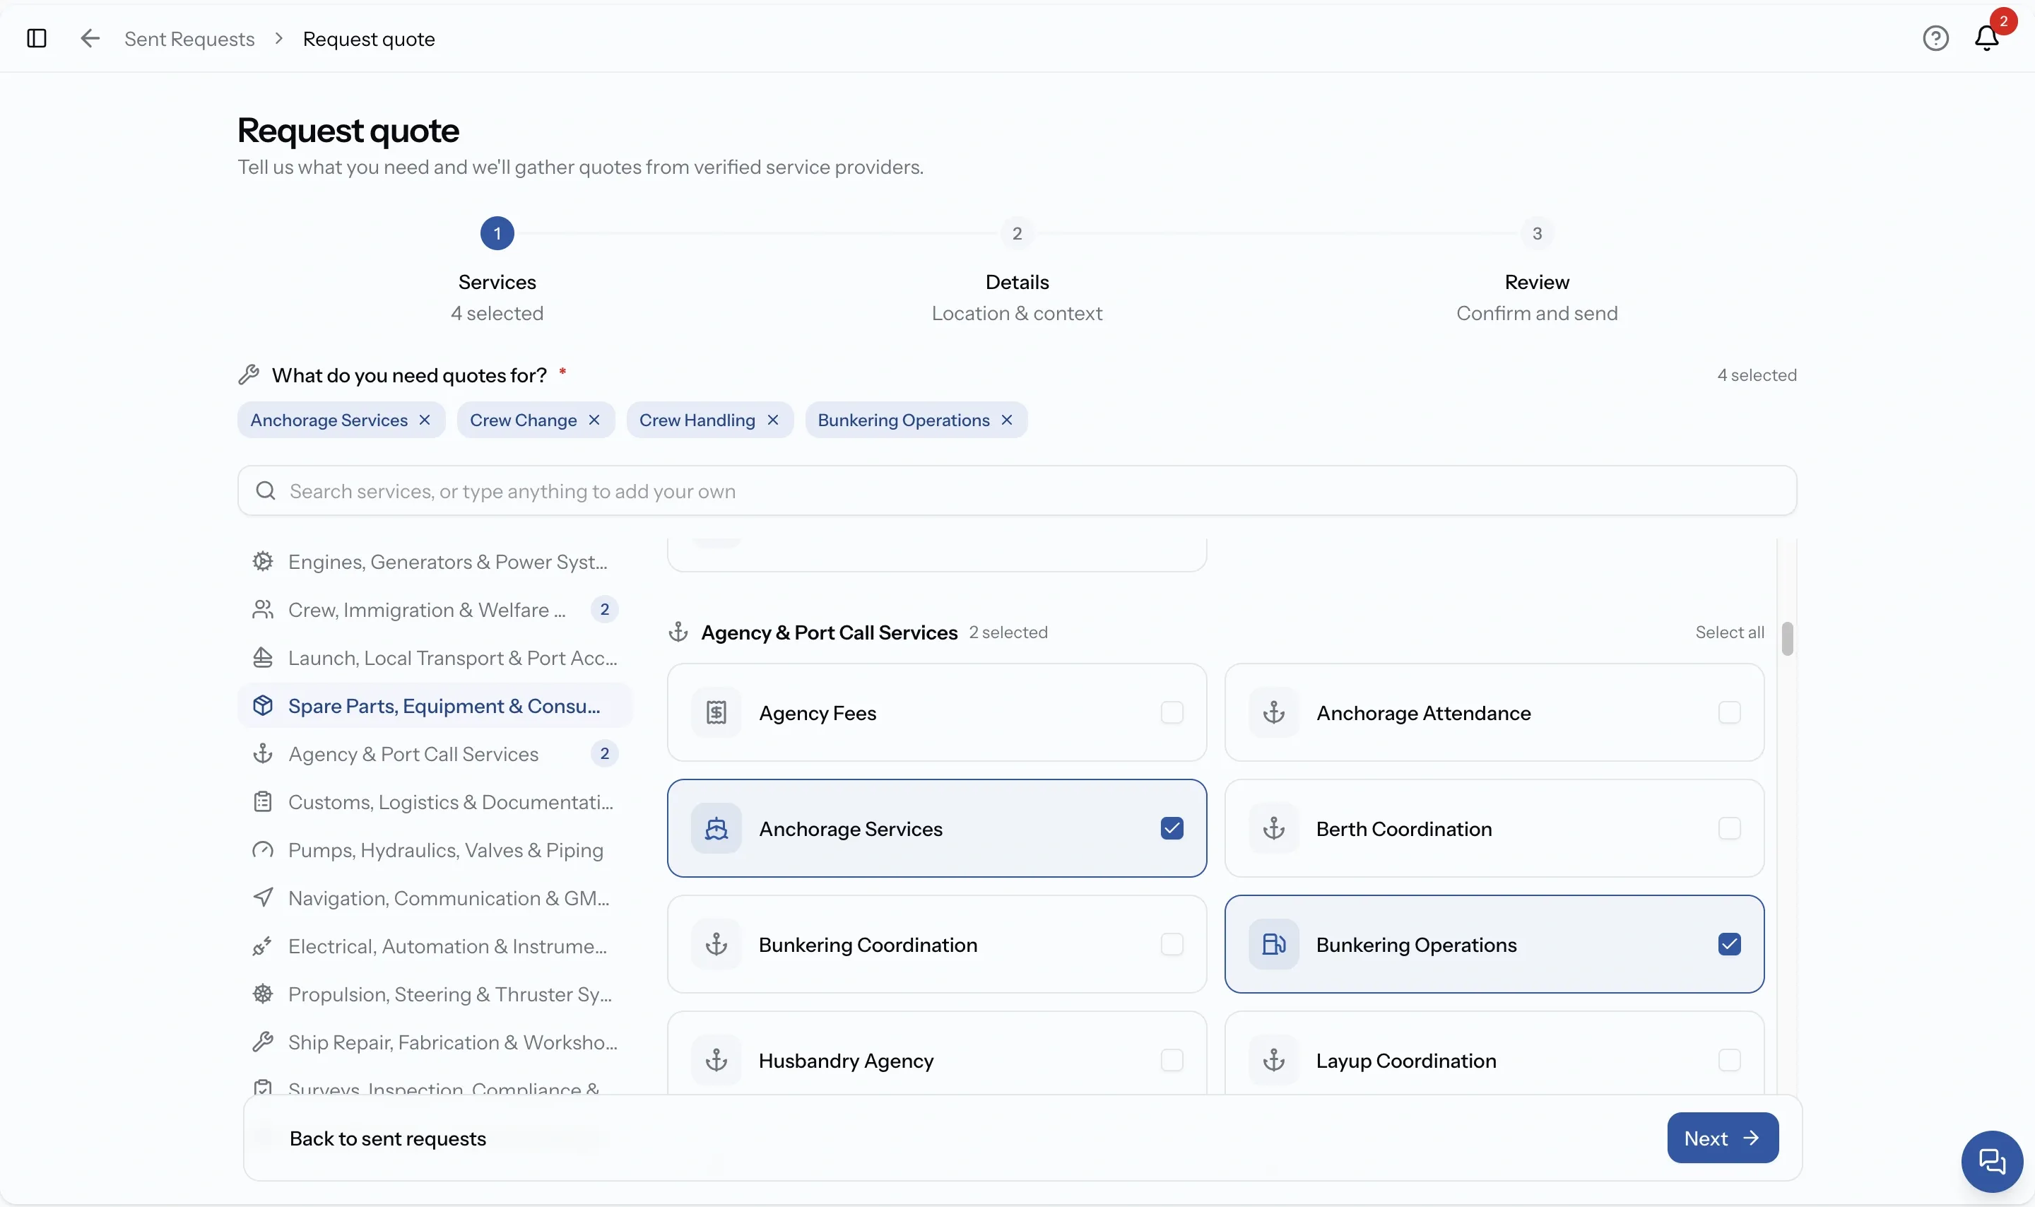The width and height of the screenshot is (2035, 1207).
Task: Click the services search input field
Action: (1016, 490)
